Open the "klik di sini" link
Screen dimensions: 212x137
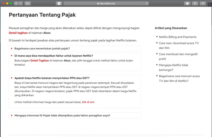point(88,102)
